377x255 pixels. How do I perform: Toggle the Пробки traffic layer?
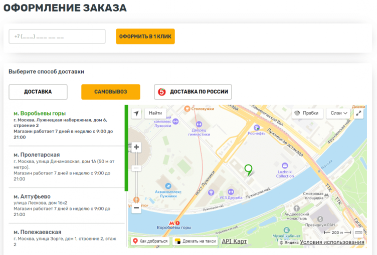(307, 113)
